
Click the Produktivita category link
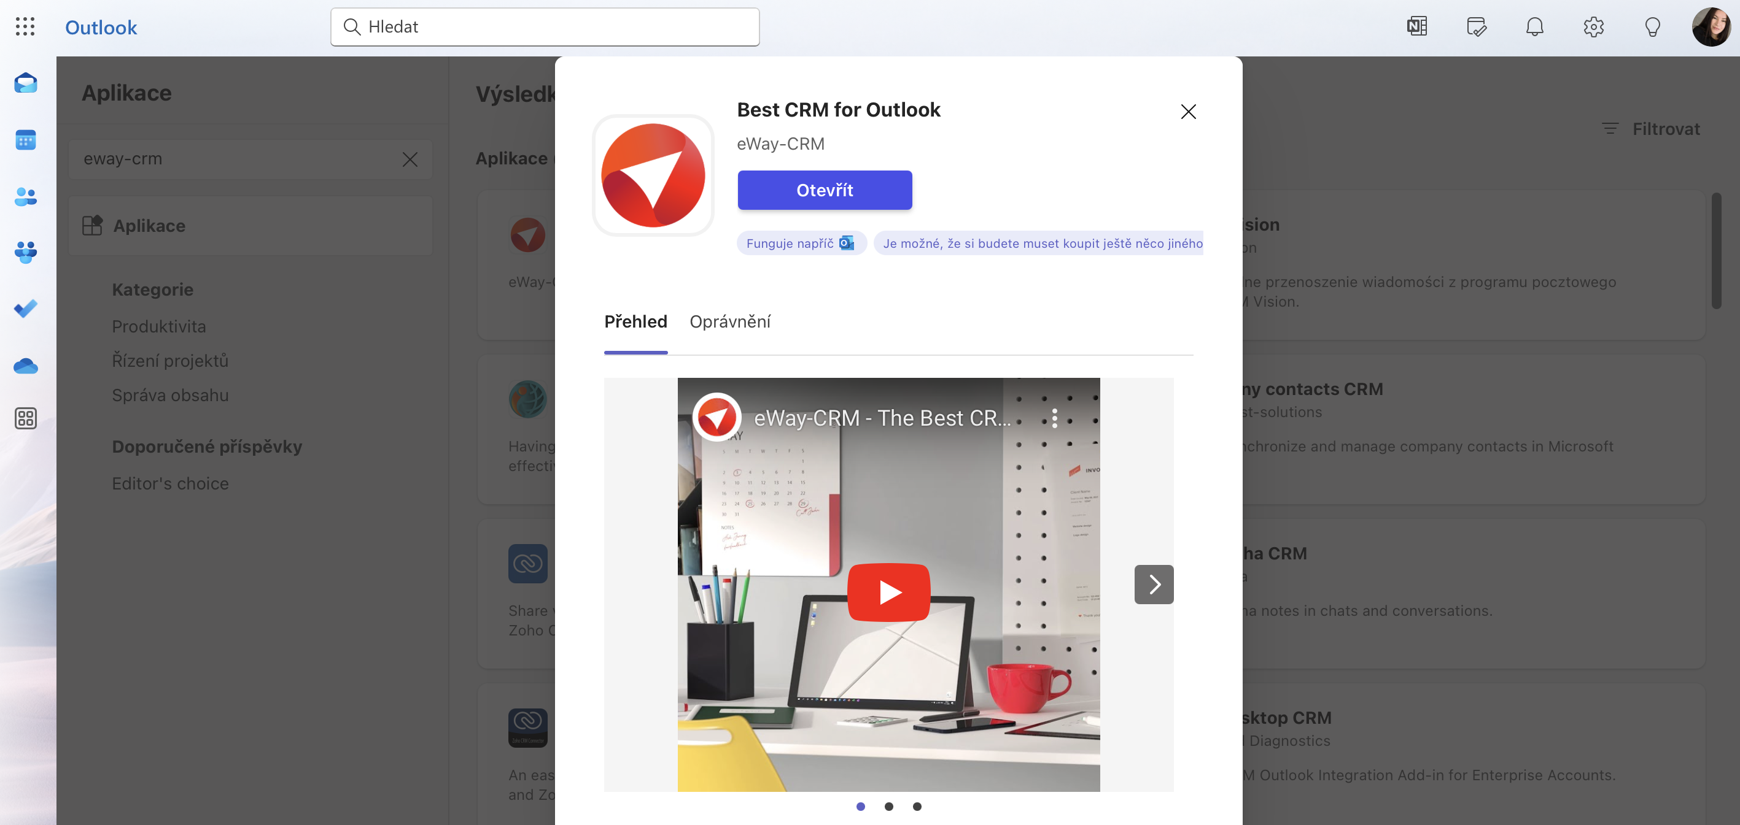[158, 328]
